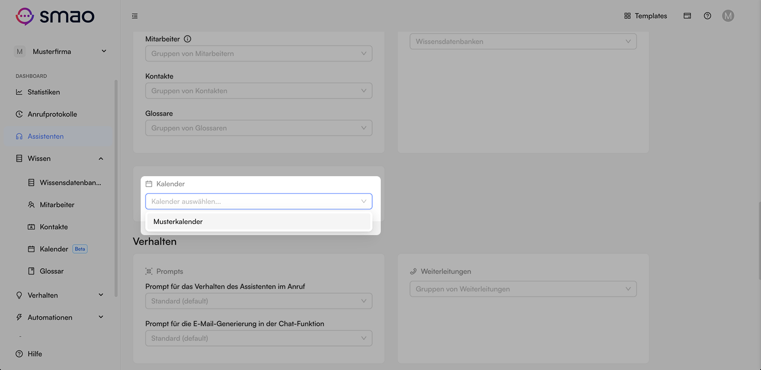The height and width of the screenshot is (370, 761).
Task: Click the Mitarbeiter people icon in sidebar
Action: pos(31,205)
